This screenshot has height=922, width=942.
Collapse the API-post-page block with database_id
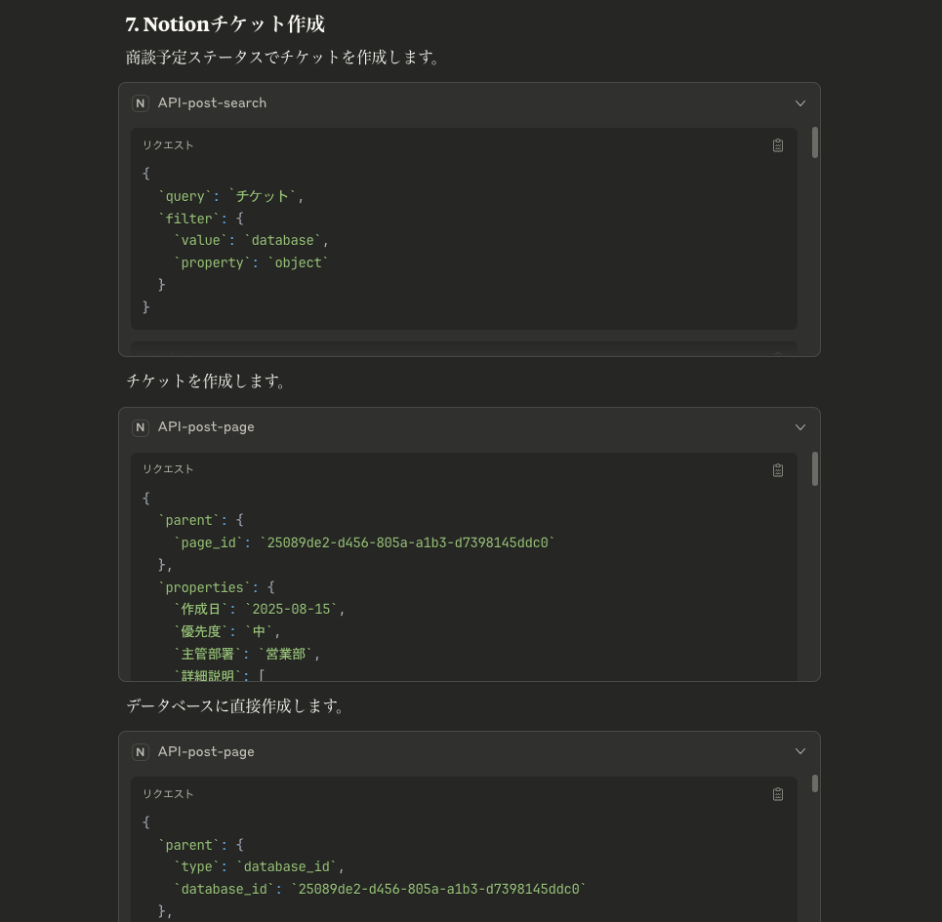click(800, 751)
